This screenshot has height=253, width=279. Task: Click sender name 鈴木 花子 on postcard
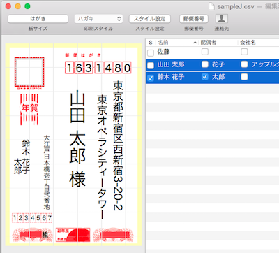click(x=26, y=157)
